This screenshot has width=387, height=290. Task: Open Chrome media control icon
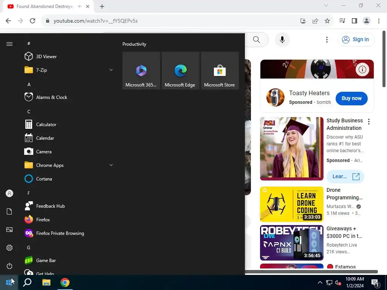click(342, 21)
